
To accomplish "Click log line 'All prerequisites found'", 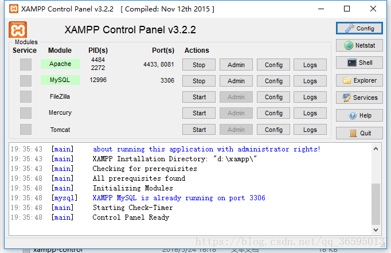I will click(x=139, y=178).
